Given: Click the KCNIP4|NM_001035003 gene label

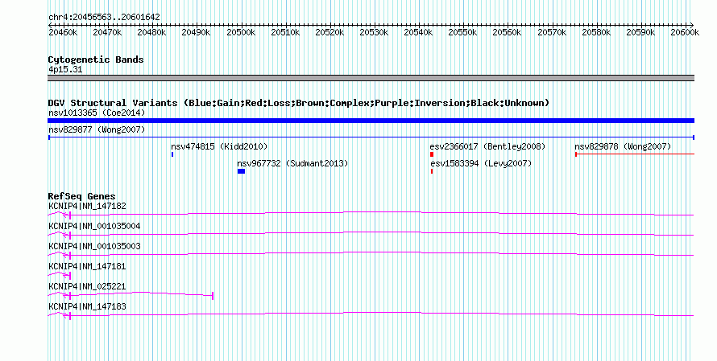Looking at the screenshot, I should [94, 247].
